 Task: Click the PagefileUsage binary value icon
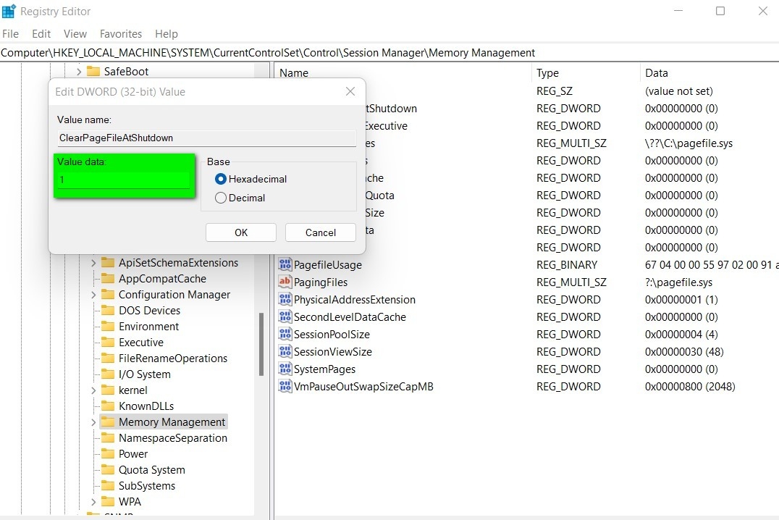[285, 264]
